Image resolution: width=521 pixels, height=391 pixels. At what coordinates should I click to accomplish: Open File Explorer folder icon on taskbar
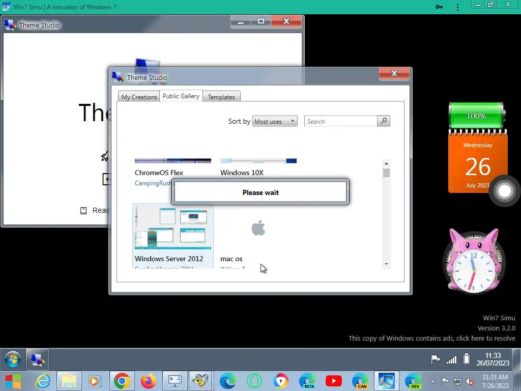(69, 381)
